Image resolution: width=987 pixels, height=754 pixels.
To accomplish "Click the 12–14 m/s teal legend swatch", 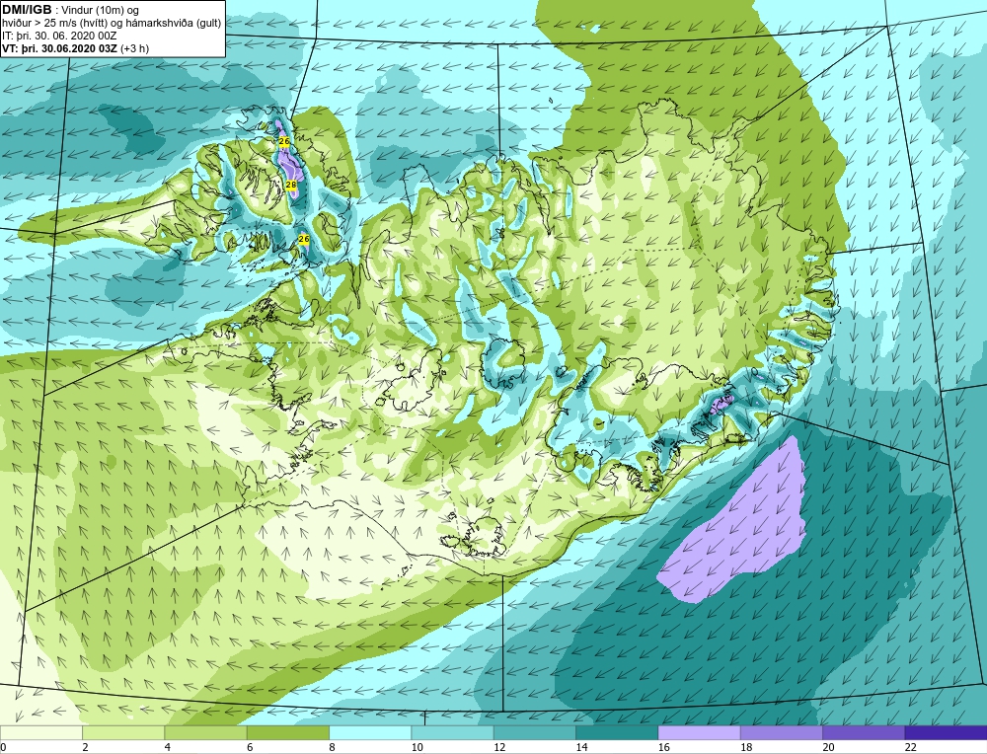I will pyautogui.click(x=534, y=732).
